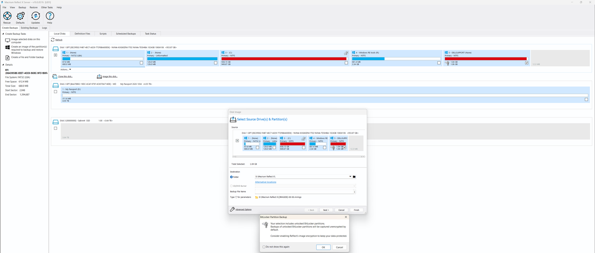This screenshot has height=253, width=595.
Task: Click the Disk 2 My Passport drive icon
Action: click(x=55, y=85)
